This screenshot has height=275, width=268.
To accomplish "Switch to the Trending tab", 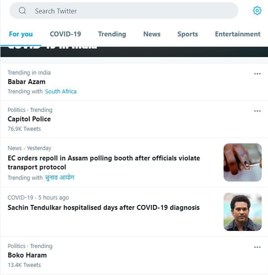I will point(112,34).
